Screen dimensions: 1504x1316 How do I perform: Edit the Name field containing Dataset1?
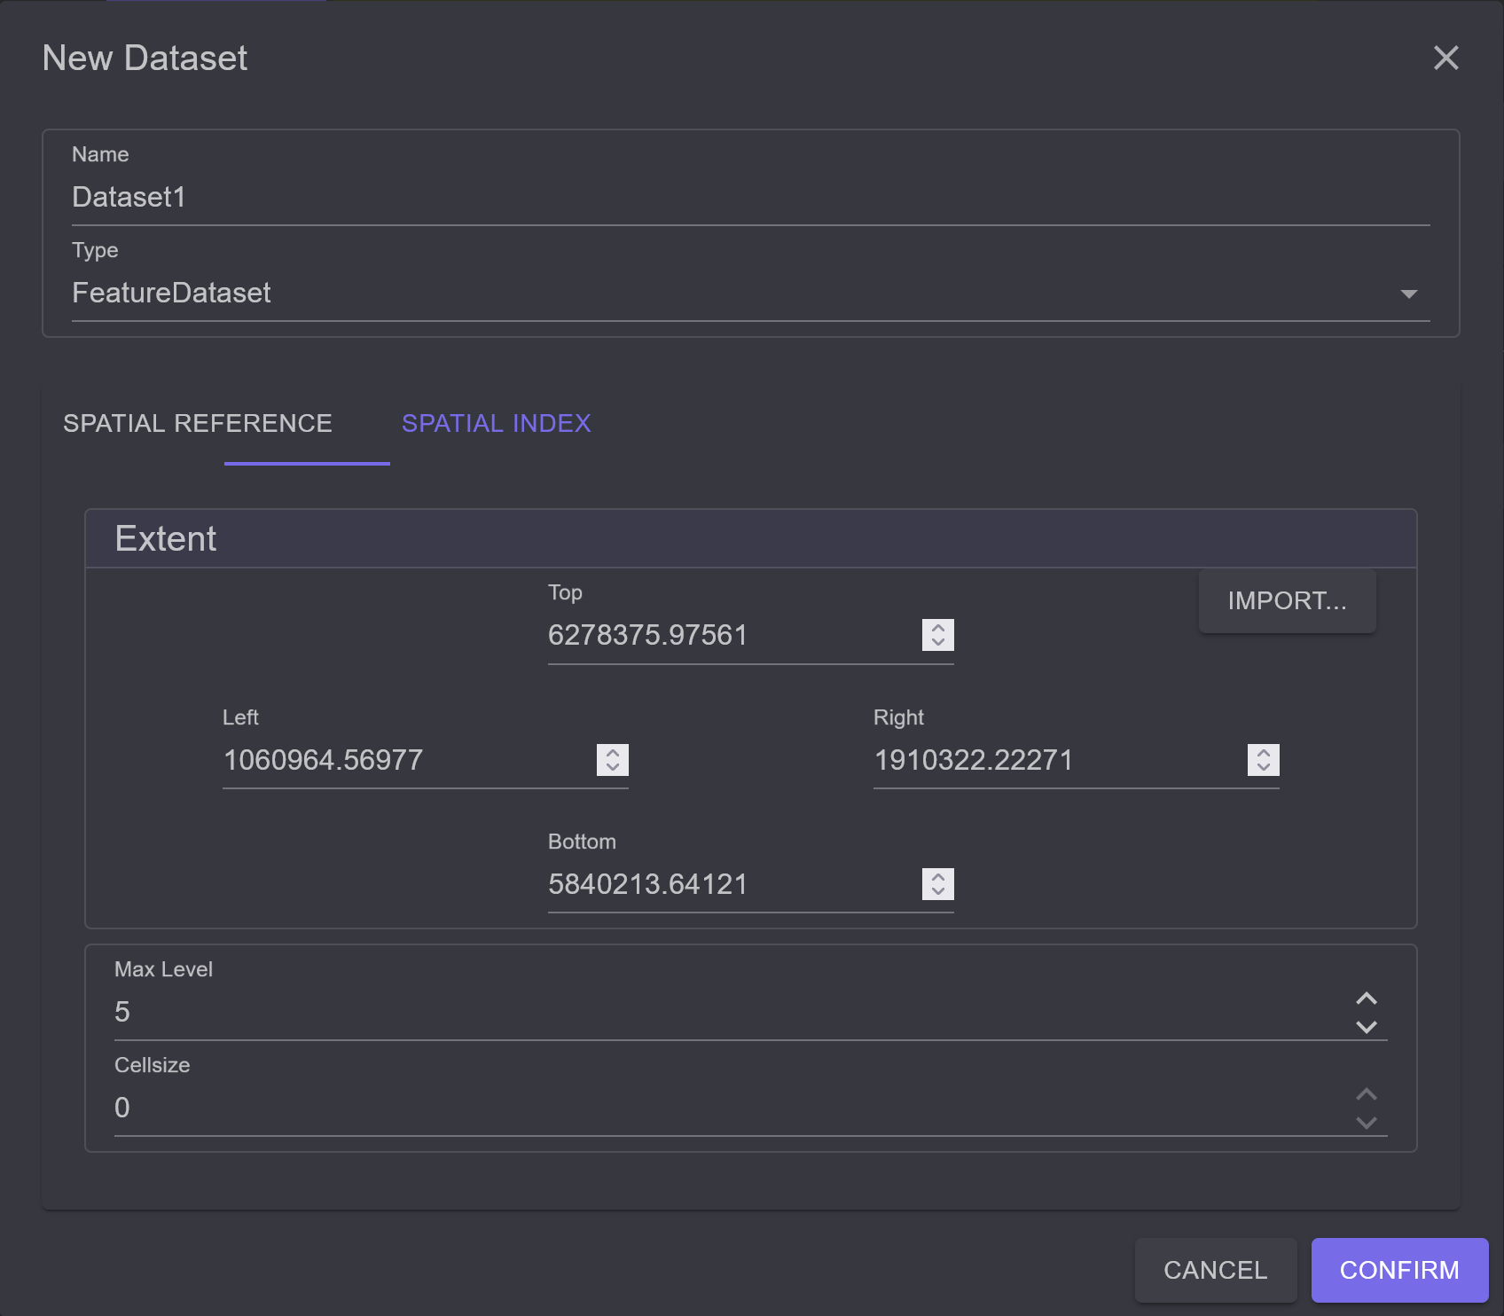(x=750, y=197)
